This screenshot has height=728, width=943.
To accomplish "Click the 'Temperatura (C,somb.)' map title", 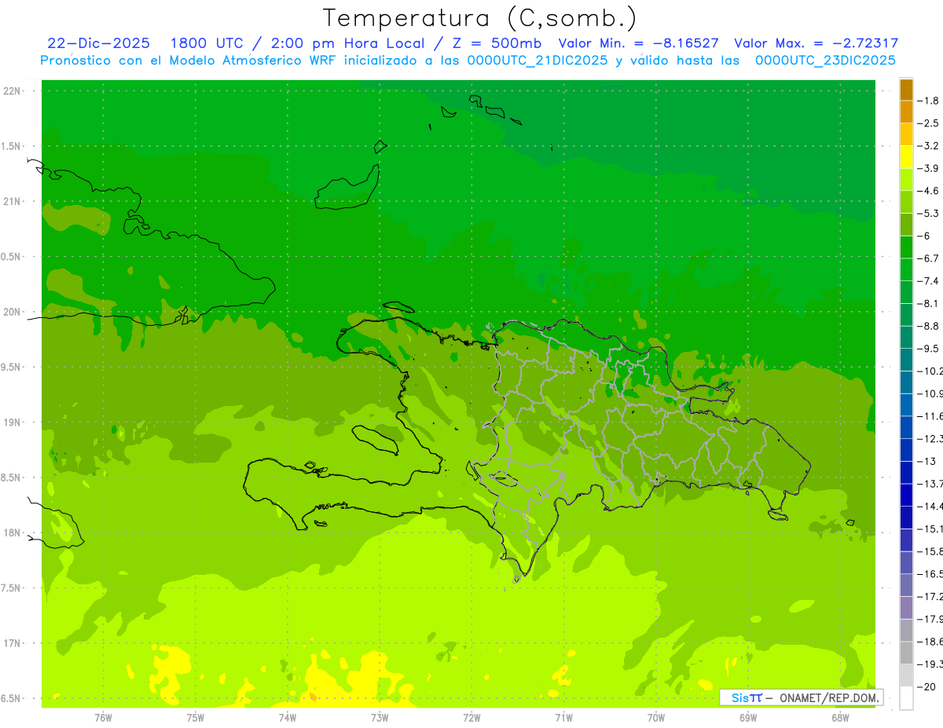I will pyautogui.click(x=479, y=18).
